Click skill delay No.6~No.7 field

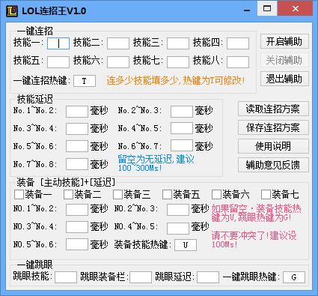click(182, 145)
